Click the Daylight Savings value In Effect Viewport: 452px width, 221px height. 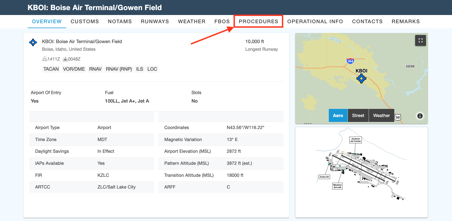point(106,151)
